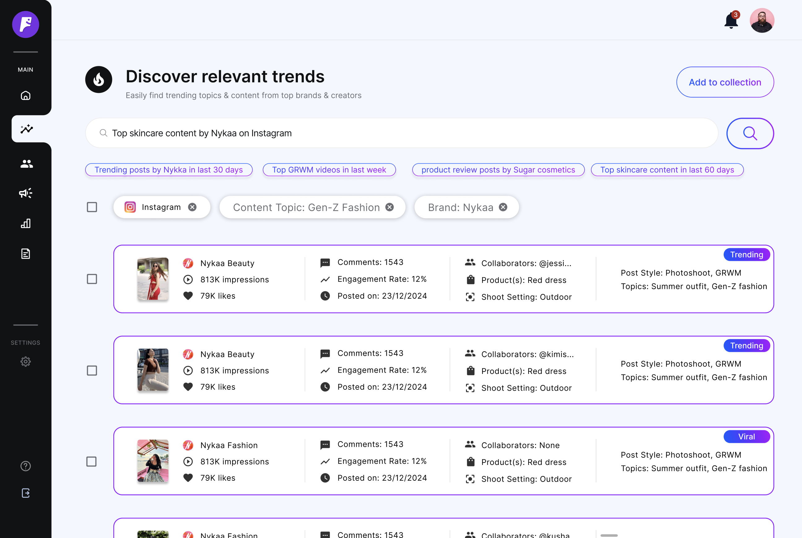
Task: Open the help question mark icon
Action: coord(26,466)
